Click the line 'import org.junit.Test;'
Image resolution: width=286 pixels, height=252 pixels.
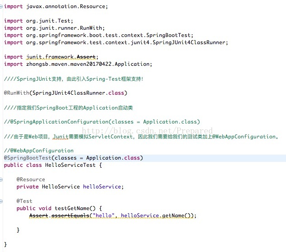[38, 21]
